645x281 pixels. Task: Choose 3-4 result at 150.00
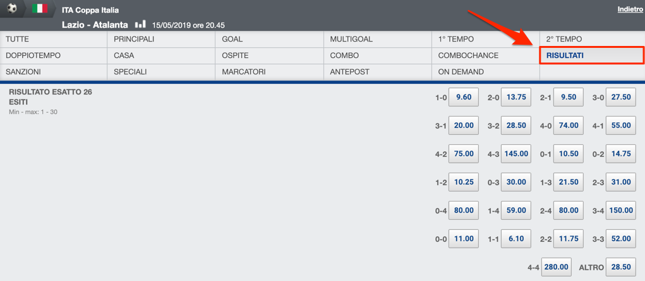point(621,210)
